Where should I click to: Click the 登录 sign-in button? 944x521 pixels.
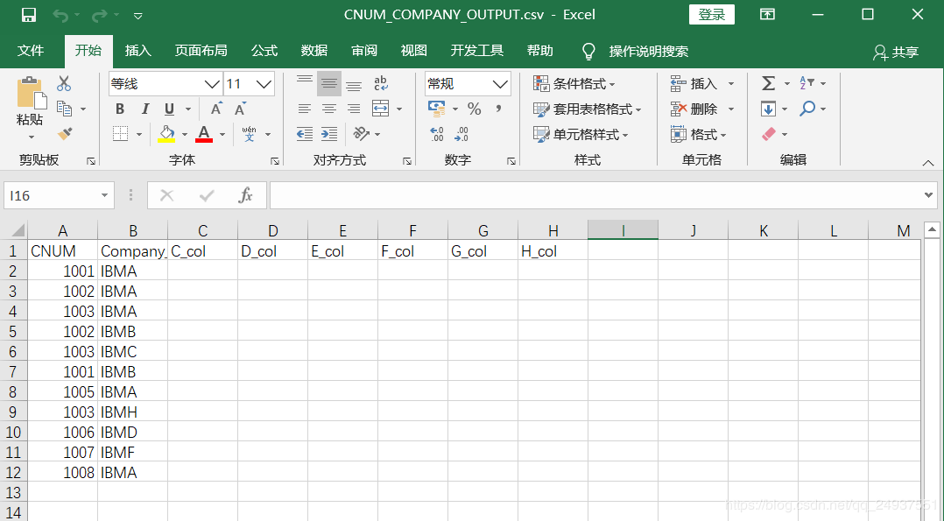coord(712,15)
